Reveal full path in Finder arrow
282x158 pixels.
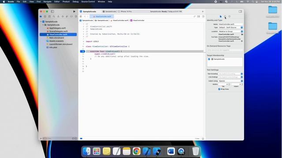(x=242, y=41)
